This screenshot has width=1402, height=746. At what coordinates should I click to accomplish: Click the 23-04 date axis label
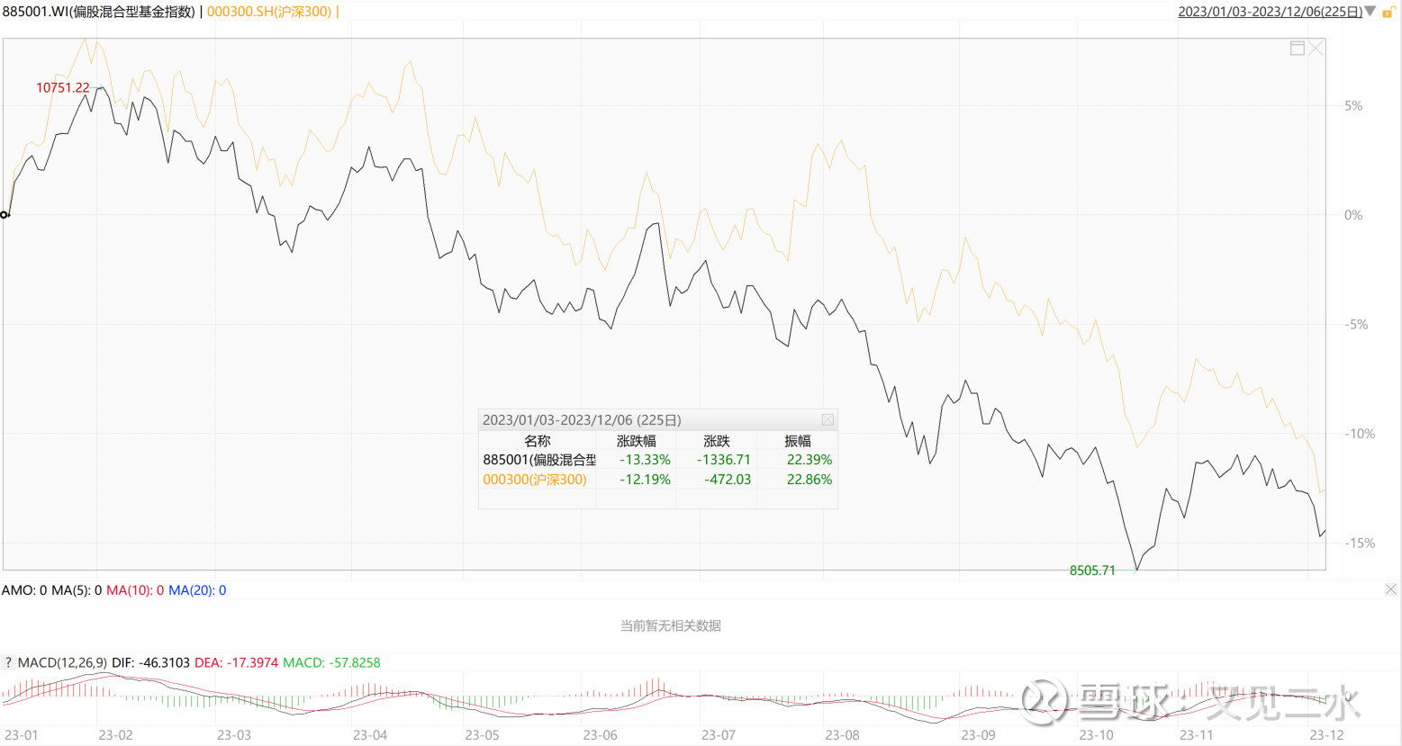click(370, 735)
